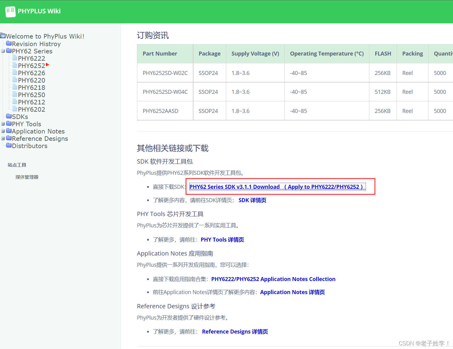The width and height of the screenshot is (453, 349).
Task: Select the PHY6252SD-W04C part number cell
Action: point(165,92)
